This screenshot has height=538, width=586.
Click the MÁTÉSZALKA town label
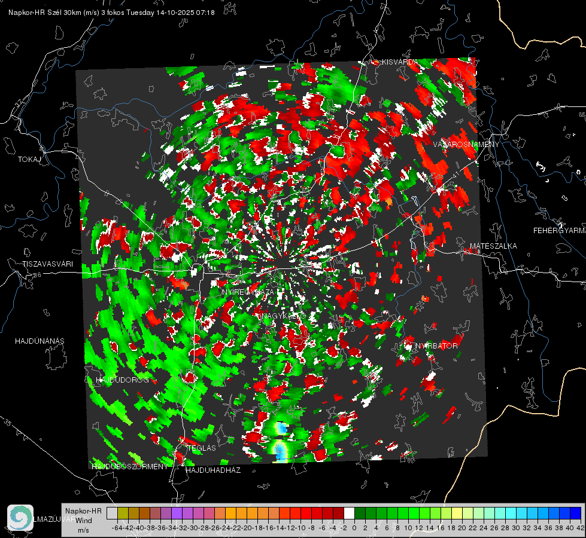[493, 246]
